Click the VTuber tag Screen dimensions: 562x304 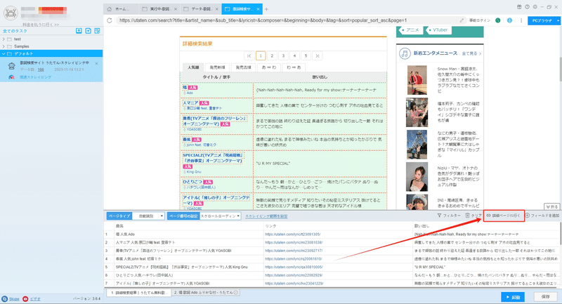coord(438,30)
